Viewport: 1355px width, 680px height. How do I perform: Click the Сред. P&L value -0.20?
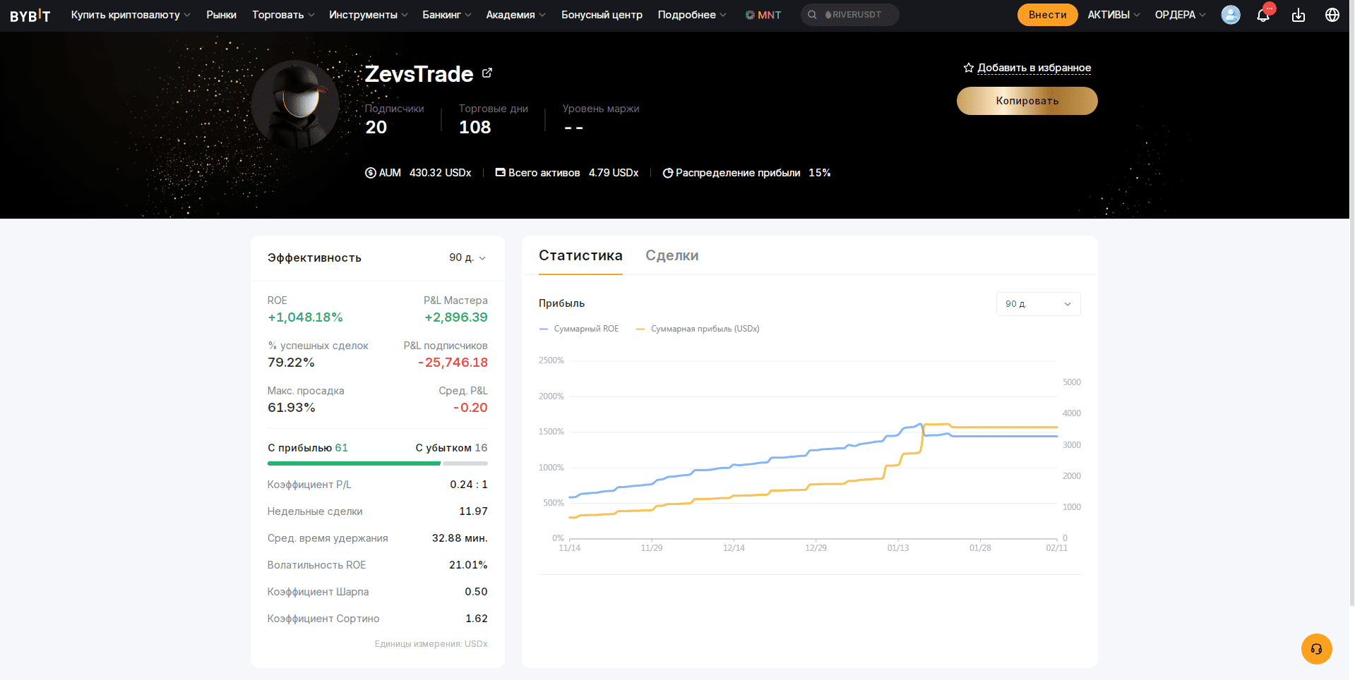470,408
